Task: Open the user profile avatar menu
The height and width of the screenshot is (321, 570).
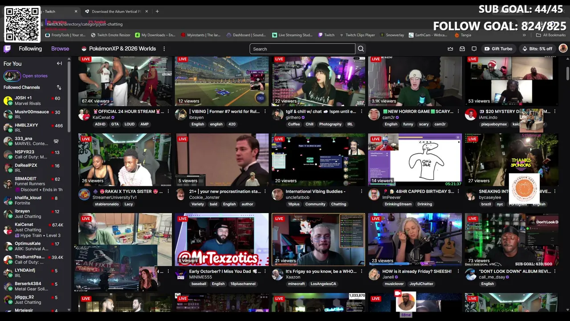Action: point(563,49)
